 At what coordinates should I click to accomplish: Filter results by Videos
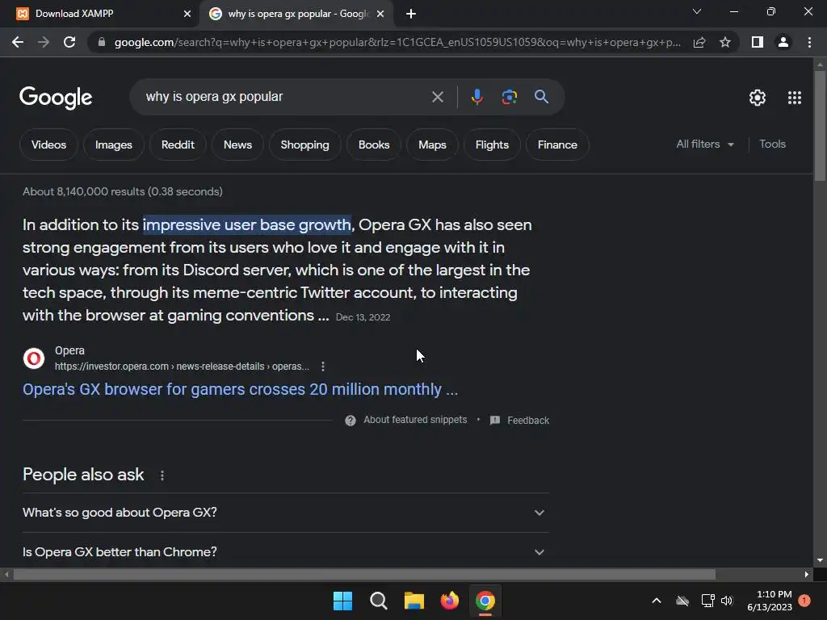coord(48,145)
